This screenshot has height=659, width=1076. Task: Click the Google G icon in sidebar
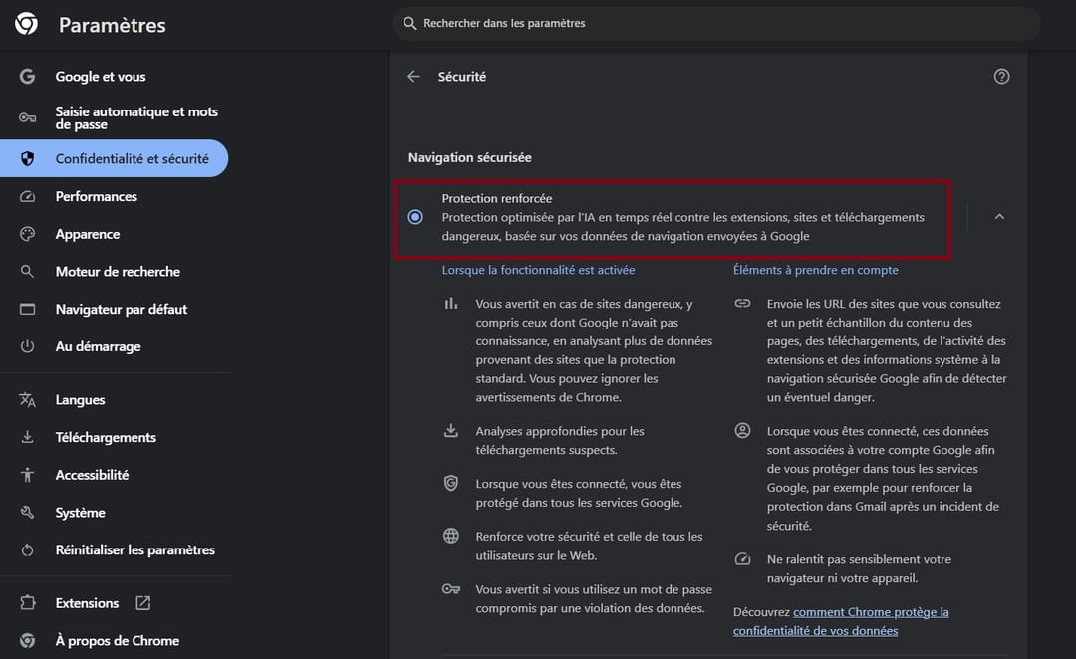28,76
